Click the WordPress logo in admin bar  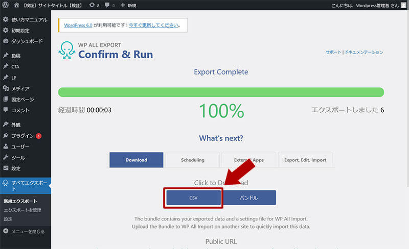point(6,5)
